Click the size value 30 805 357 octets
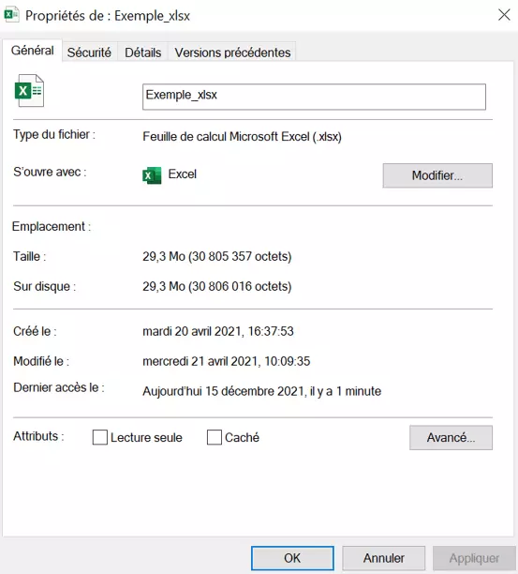Viewport: 518px width, 574px height. click(x=216, y=256)
